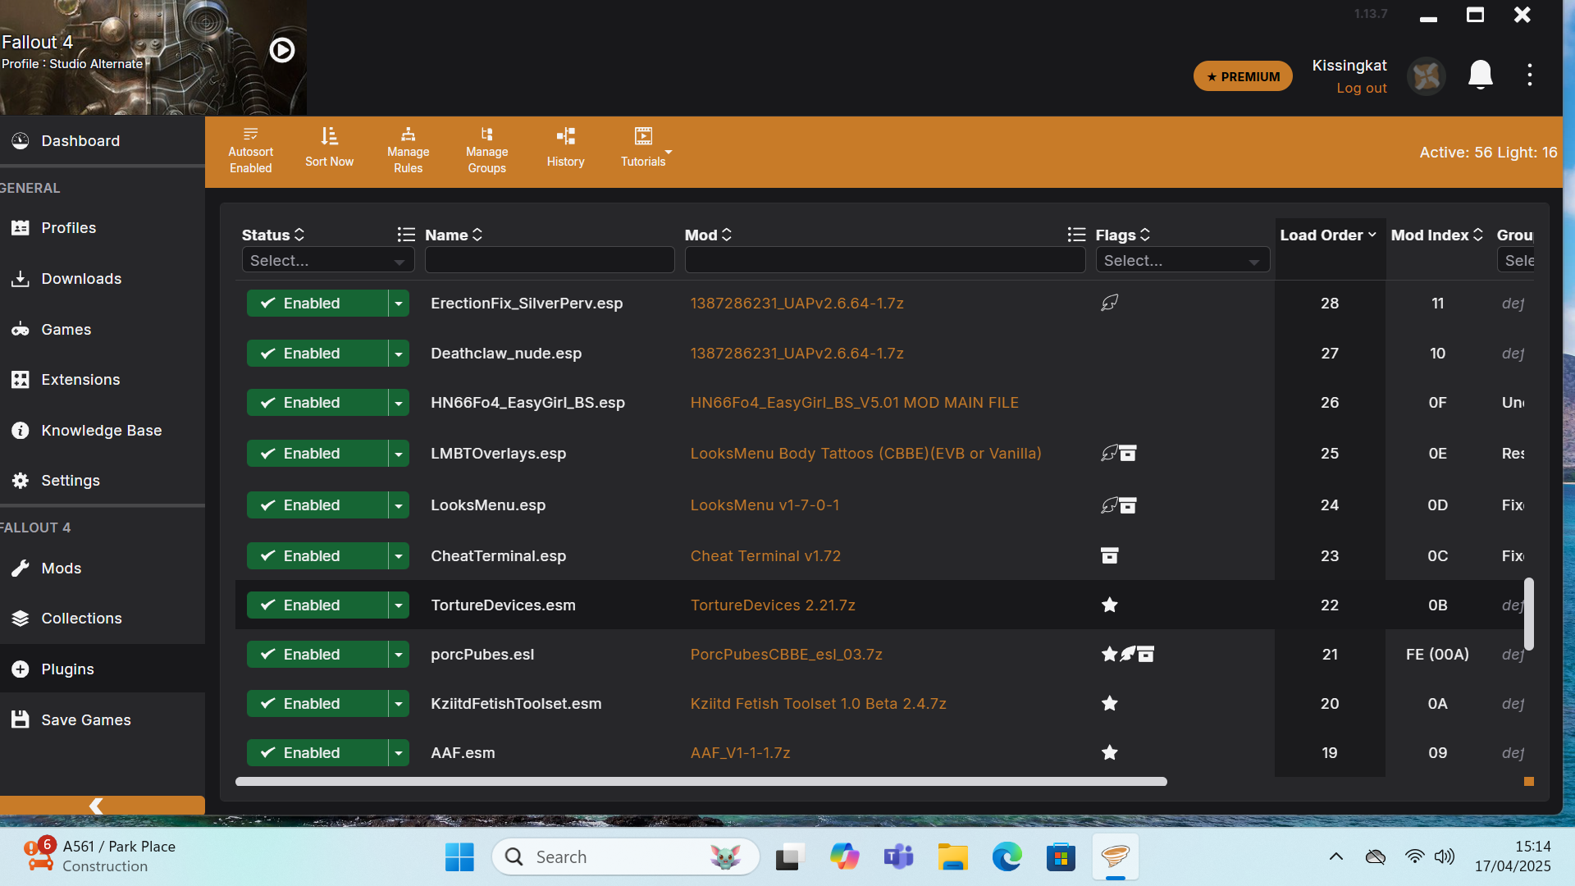Open the Knowledge Base
The width and height of the screenshot is (1575, 886).
coord(101,431)
